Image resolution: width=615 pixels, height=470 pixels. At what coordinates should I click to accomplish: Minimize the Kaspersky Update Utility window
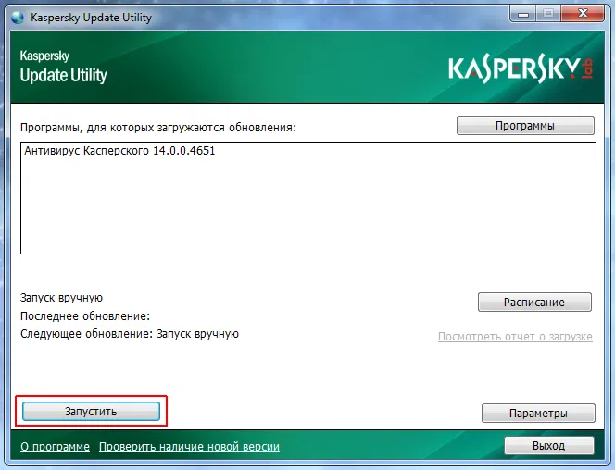pos(522,14)
